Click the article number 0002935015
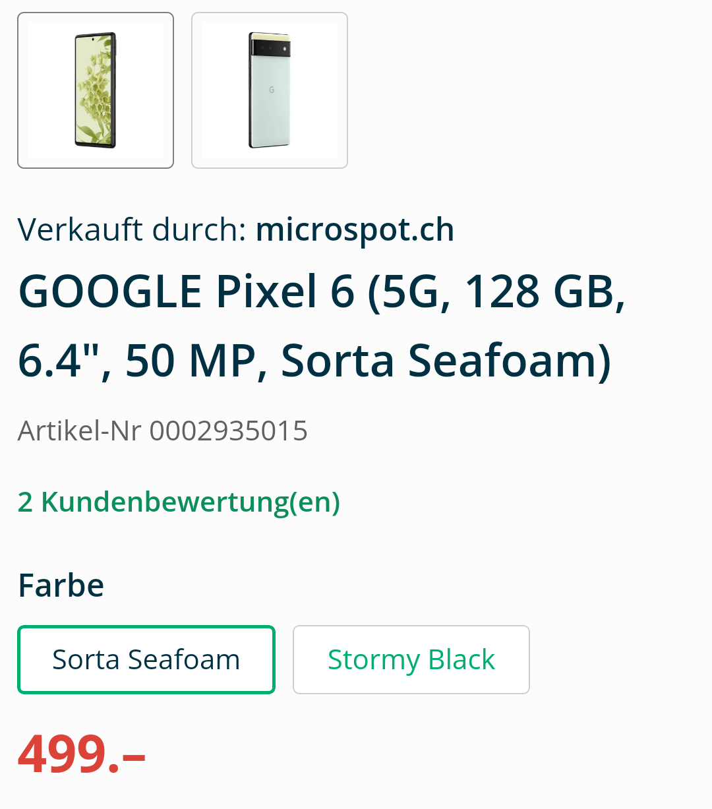This screenshot has height=809, width=712. [229, 431]
